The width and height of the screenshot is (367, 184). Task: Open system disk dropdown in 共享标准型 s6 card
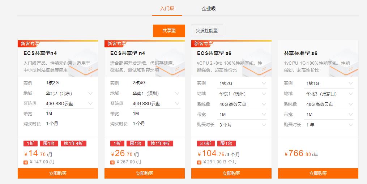pyautogui.click(x=329, y=104)
